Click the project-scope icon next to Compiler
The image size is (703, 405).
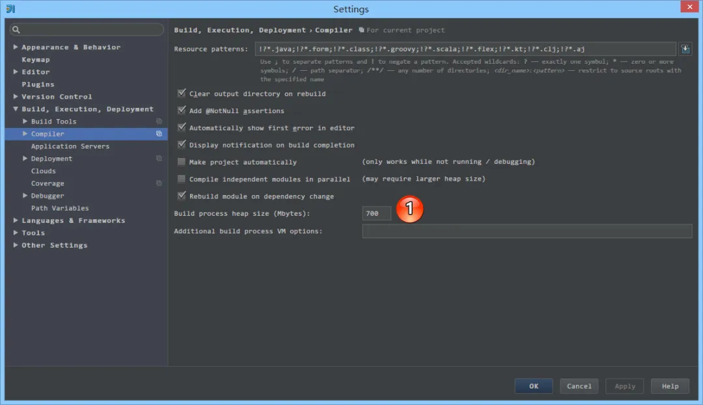[x=158, y=133]
